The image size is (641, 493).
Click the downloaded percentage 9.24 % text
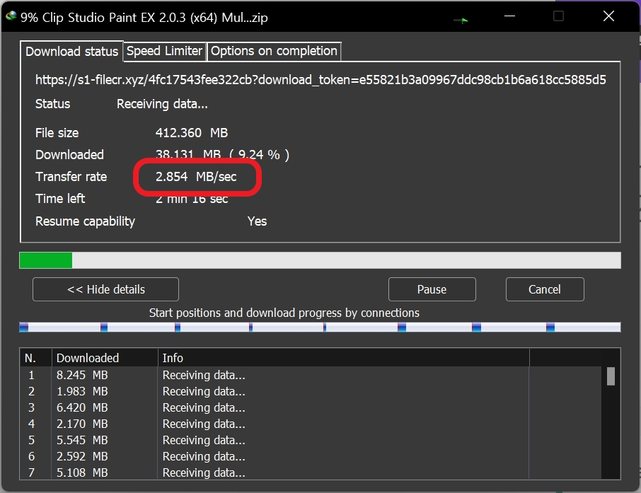(259, 154)
